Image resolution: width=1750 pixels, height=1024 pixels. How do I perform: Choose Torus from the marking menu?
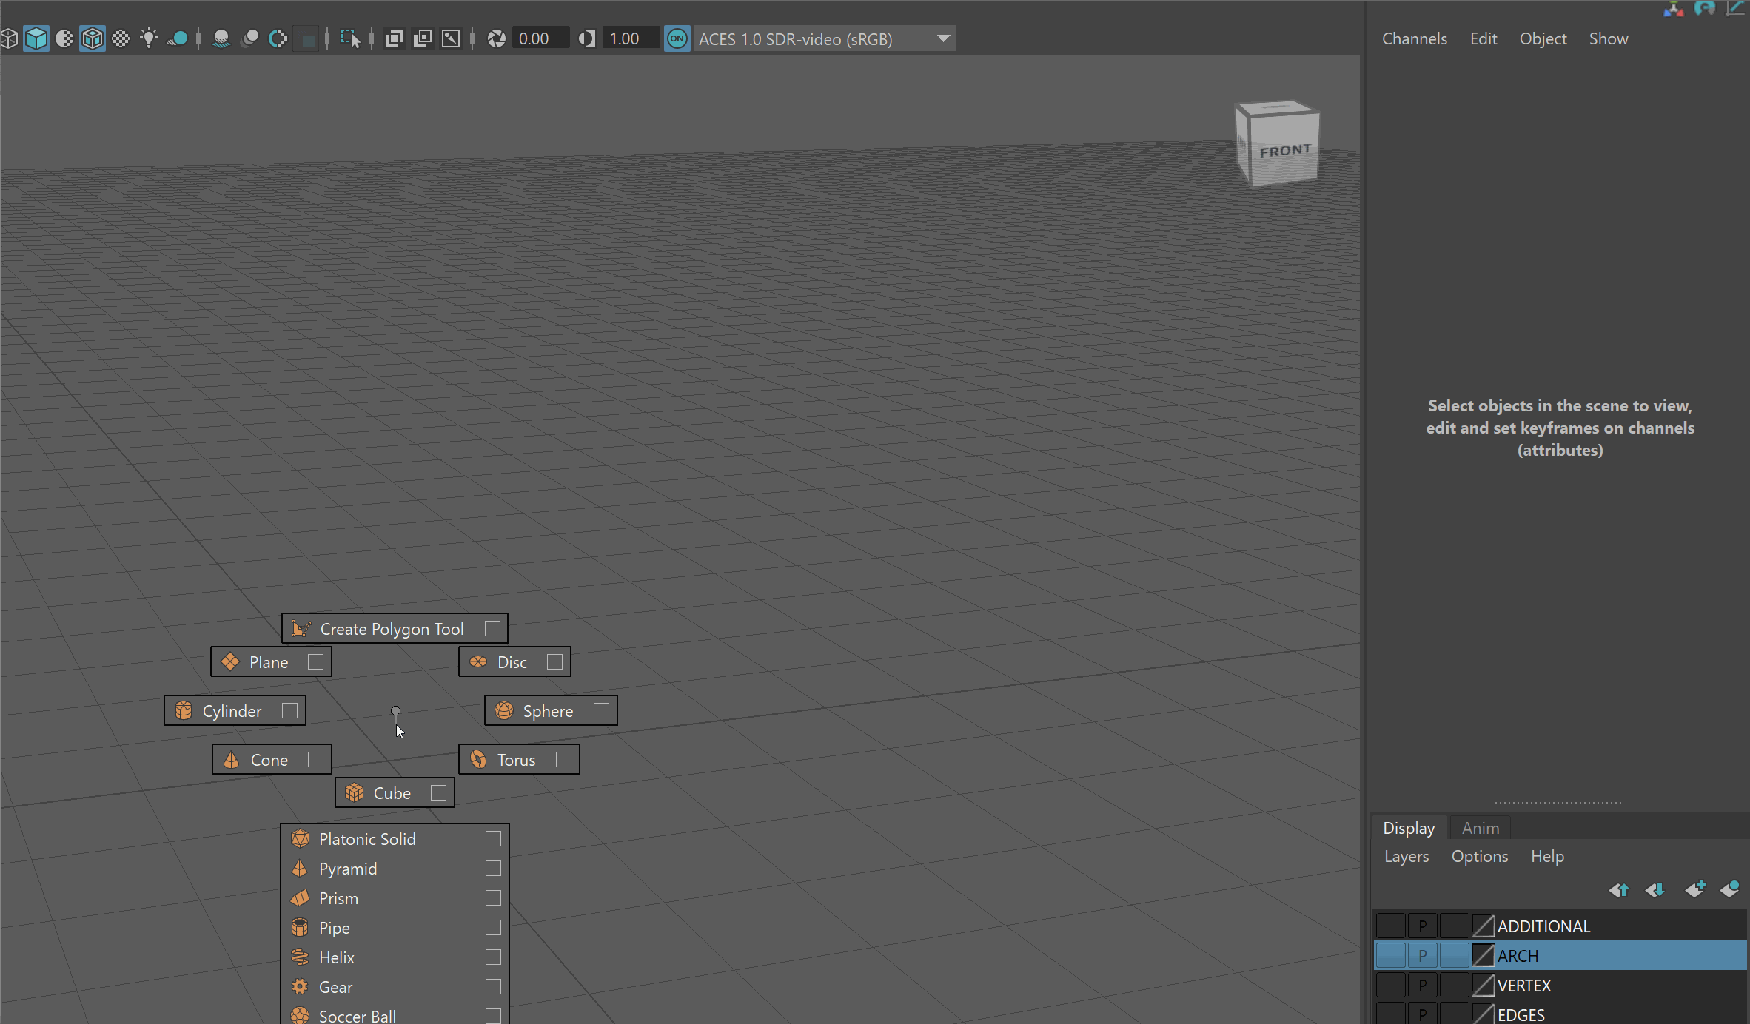tap(515, 760)
